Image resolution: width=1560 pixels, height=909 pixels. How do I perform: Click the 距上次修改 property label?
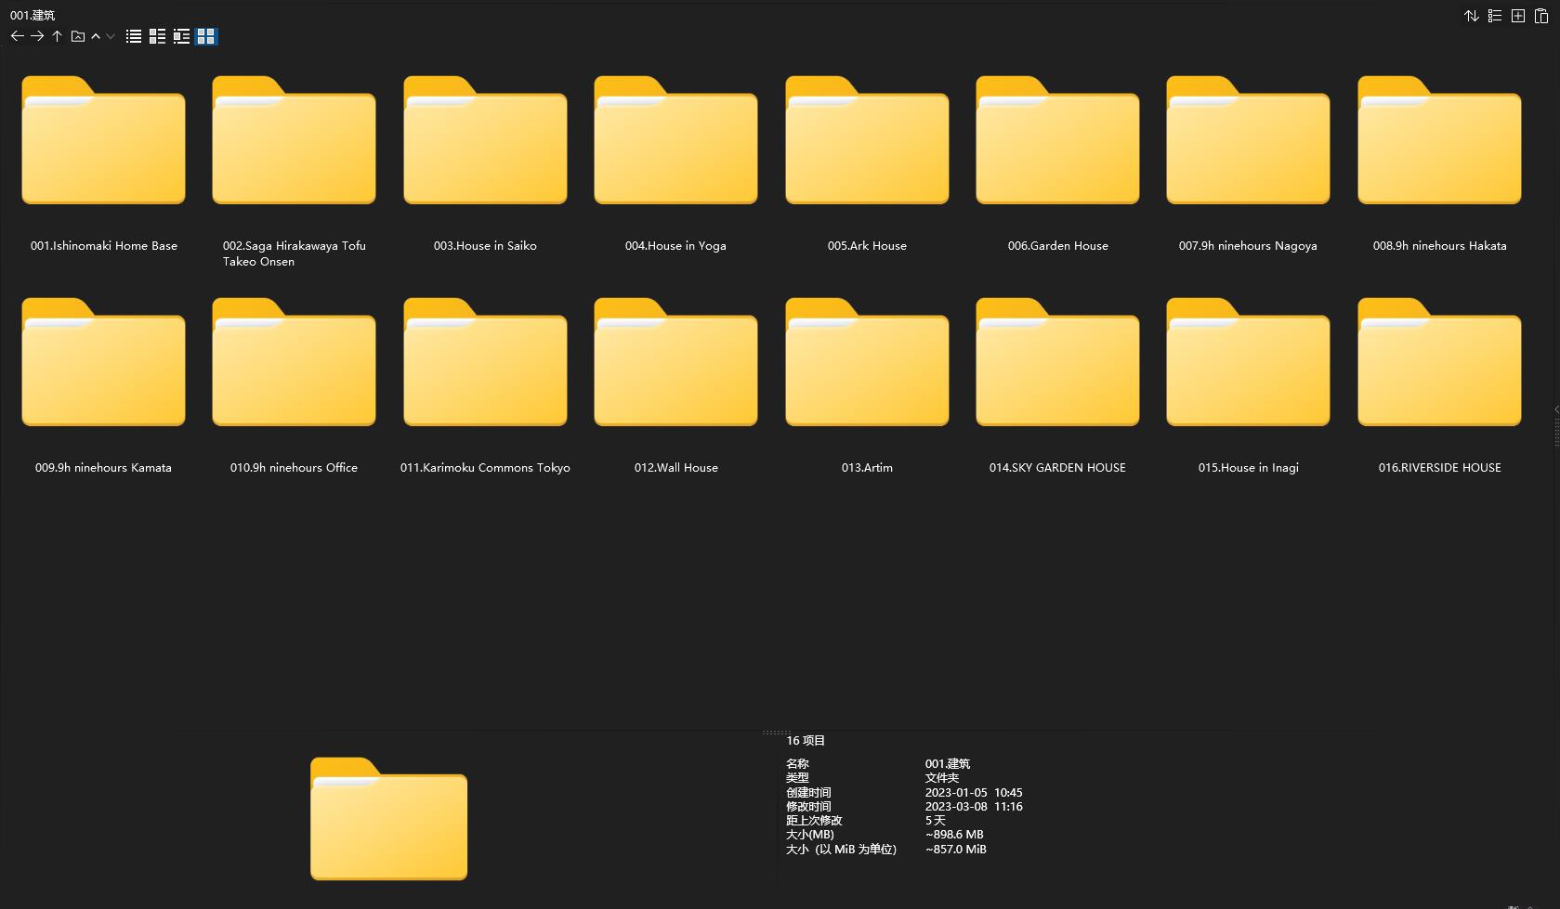pyautogui.click(x=814, y=821)
